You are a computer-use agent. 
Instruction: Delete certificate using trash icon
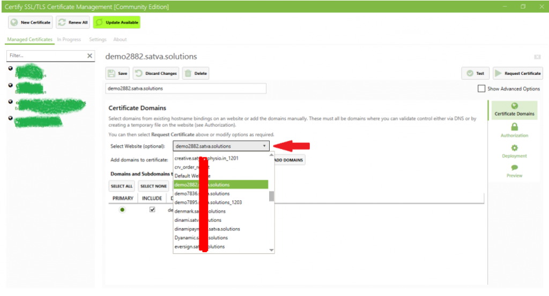[x=188, y=73]
